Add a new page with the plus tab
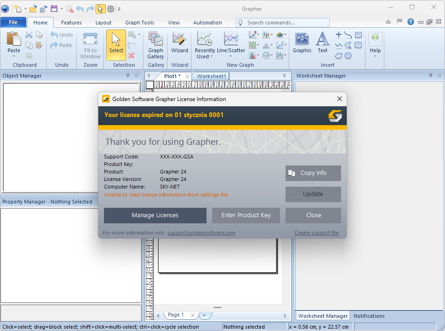 204,315
